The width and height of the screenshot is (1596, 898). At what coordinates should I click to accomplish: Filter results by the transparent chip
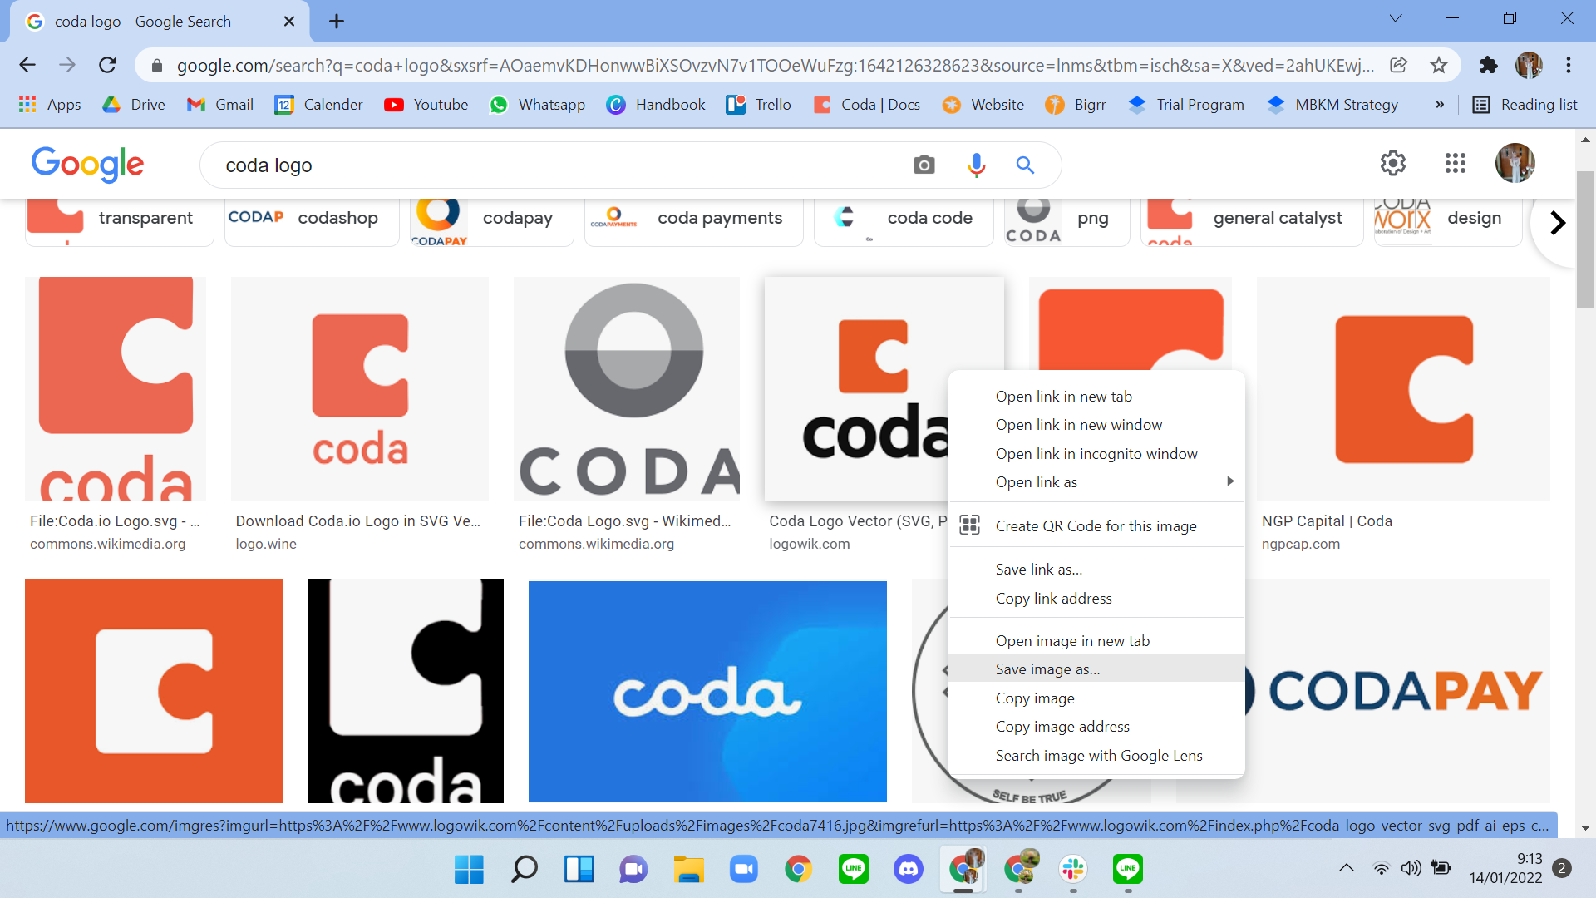pos(119,221)
